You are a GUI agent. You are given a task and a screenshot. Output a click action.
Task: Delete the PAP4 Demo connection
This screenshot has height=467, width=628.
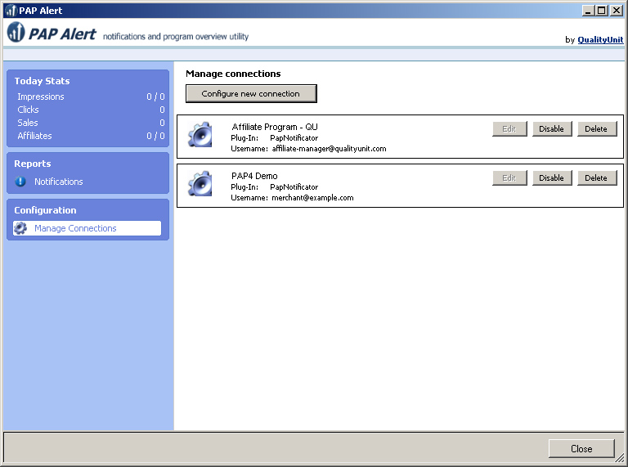tap(597, 177)
